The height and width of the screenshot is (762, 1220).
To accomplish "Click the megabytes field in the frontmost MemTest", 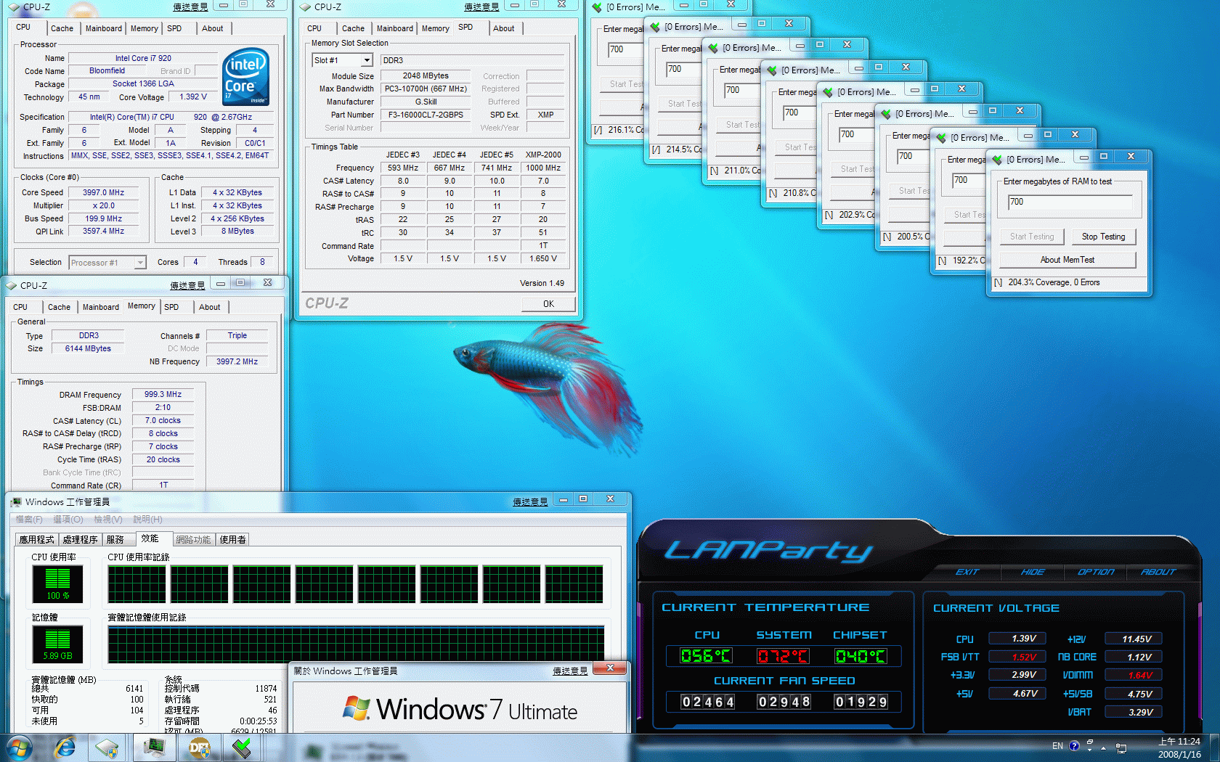I will [x=1070, y=202].
